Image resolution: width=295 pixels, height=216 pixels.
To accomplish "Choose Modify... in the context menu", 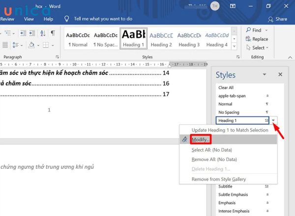I will coord(201,140).
